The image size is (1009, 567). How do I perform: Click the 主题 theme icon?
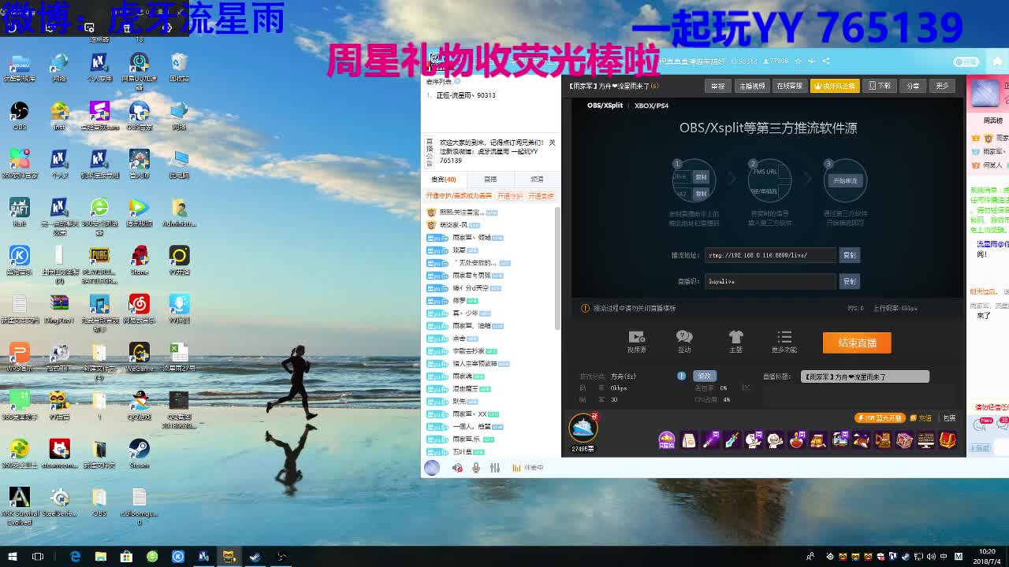click(735, 339)
